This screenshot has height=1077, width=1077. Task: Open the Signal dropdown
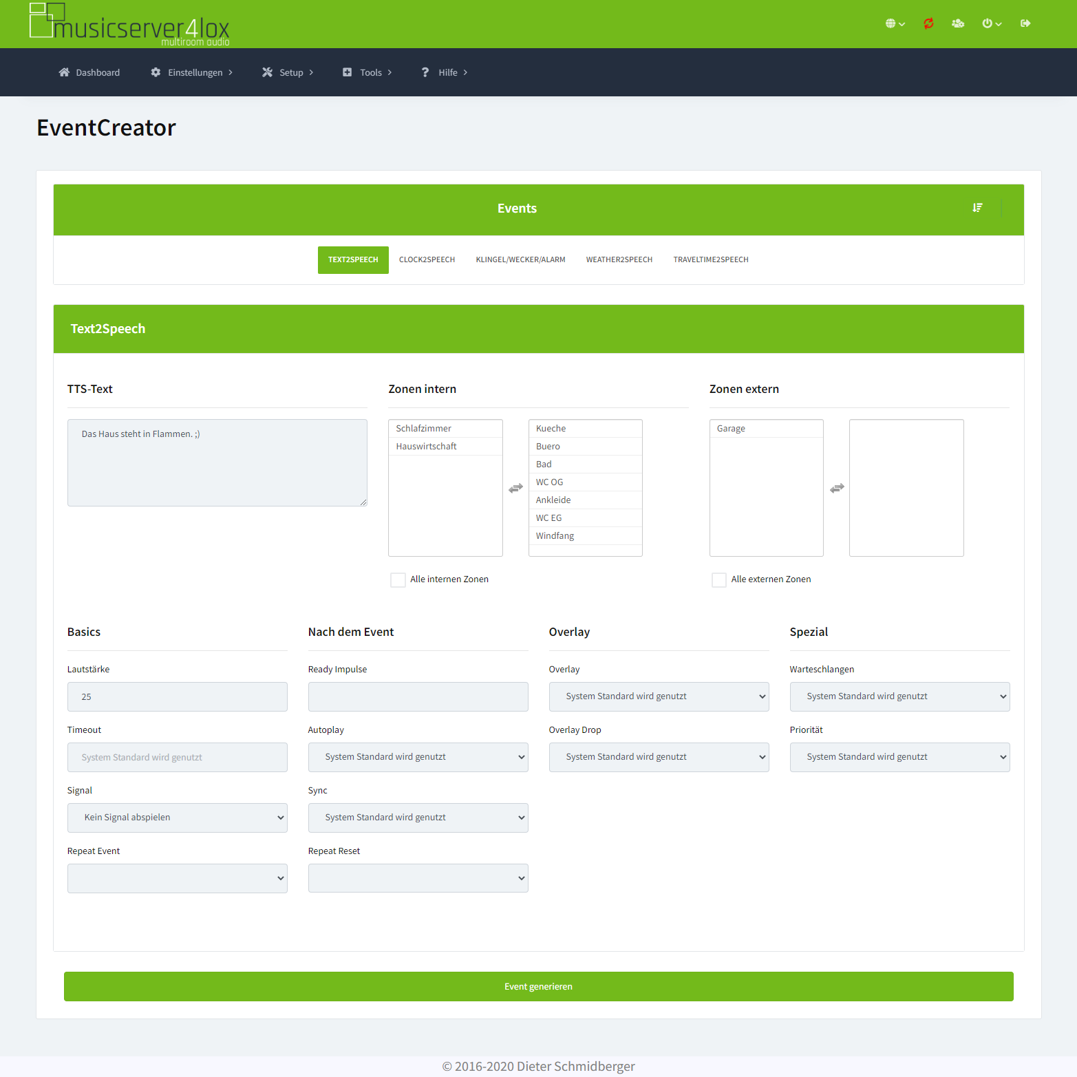[x=178, y=818]
